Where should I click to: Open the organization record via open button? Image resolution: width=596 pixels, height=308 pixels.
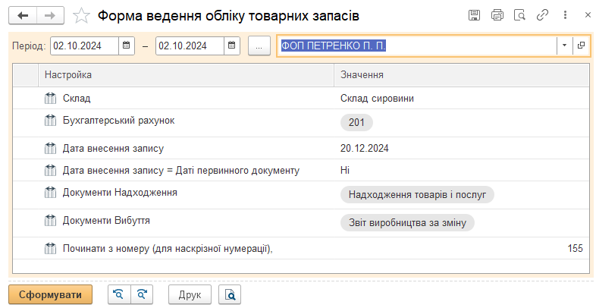[582, 46]
